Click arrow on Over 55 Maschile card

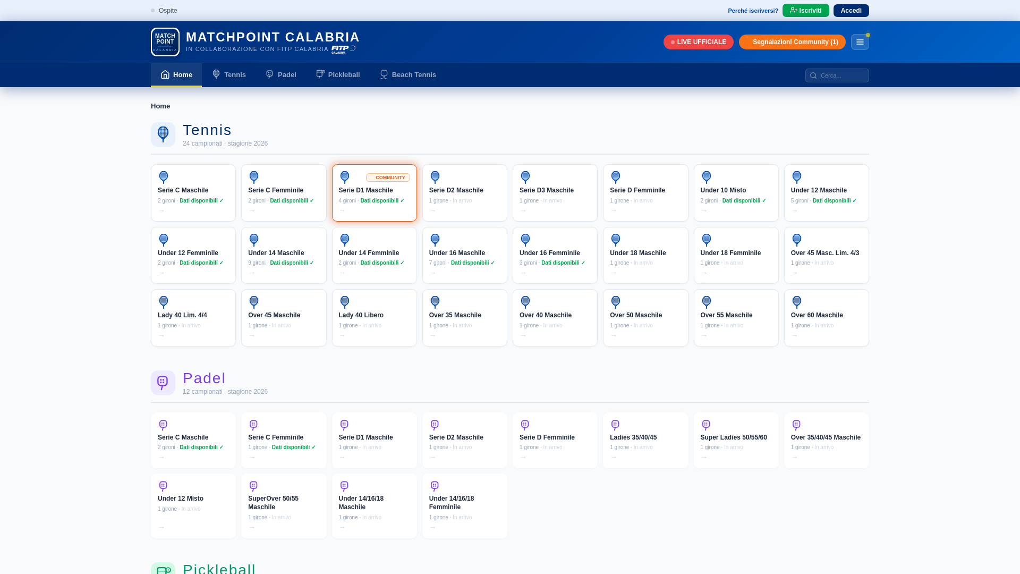pyautogui.click(x=704, y=336)
